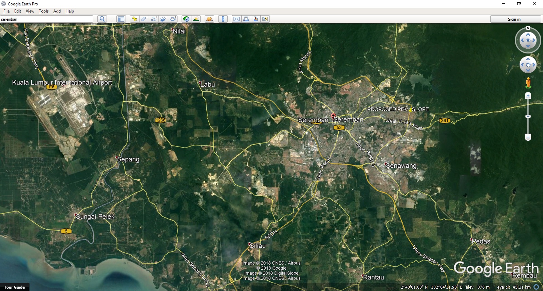Move left with the hand joystick arrow
This screenshot has width=543, height=291.
click(x=522, y=65)
